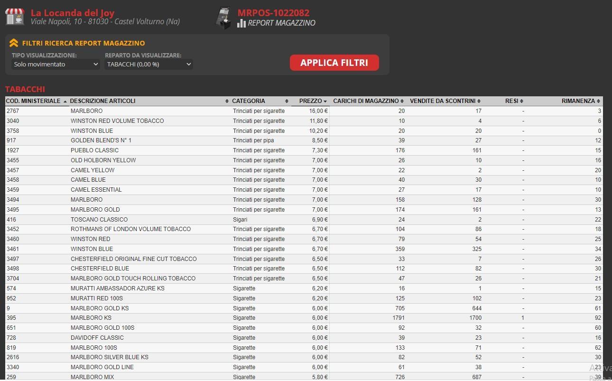Select the Chesterfield Original Fine Cut Tobacco row
The width and height of the screenshot is (612, 381).
point(304,259)
